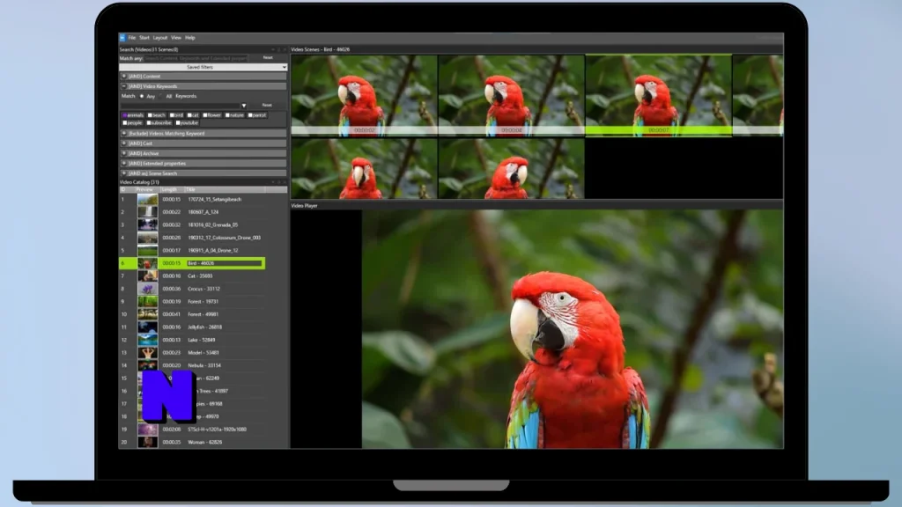Open the keywords combo box arrow
This screenshot has height=507, width=902.
(x=244, y=106)
